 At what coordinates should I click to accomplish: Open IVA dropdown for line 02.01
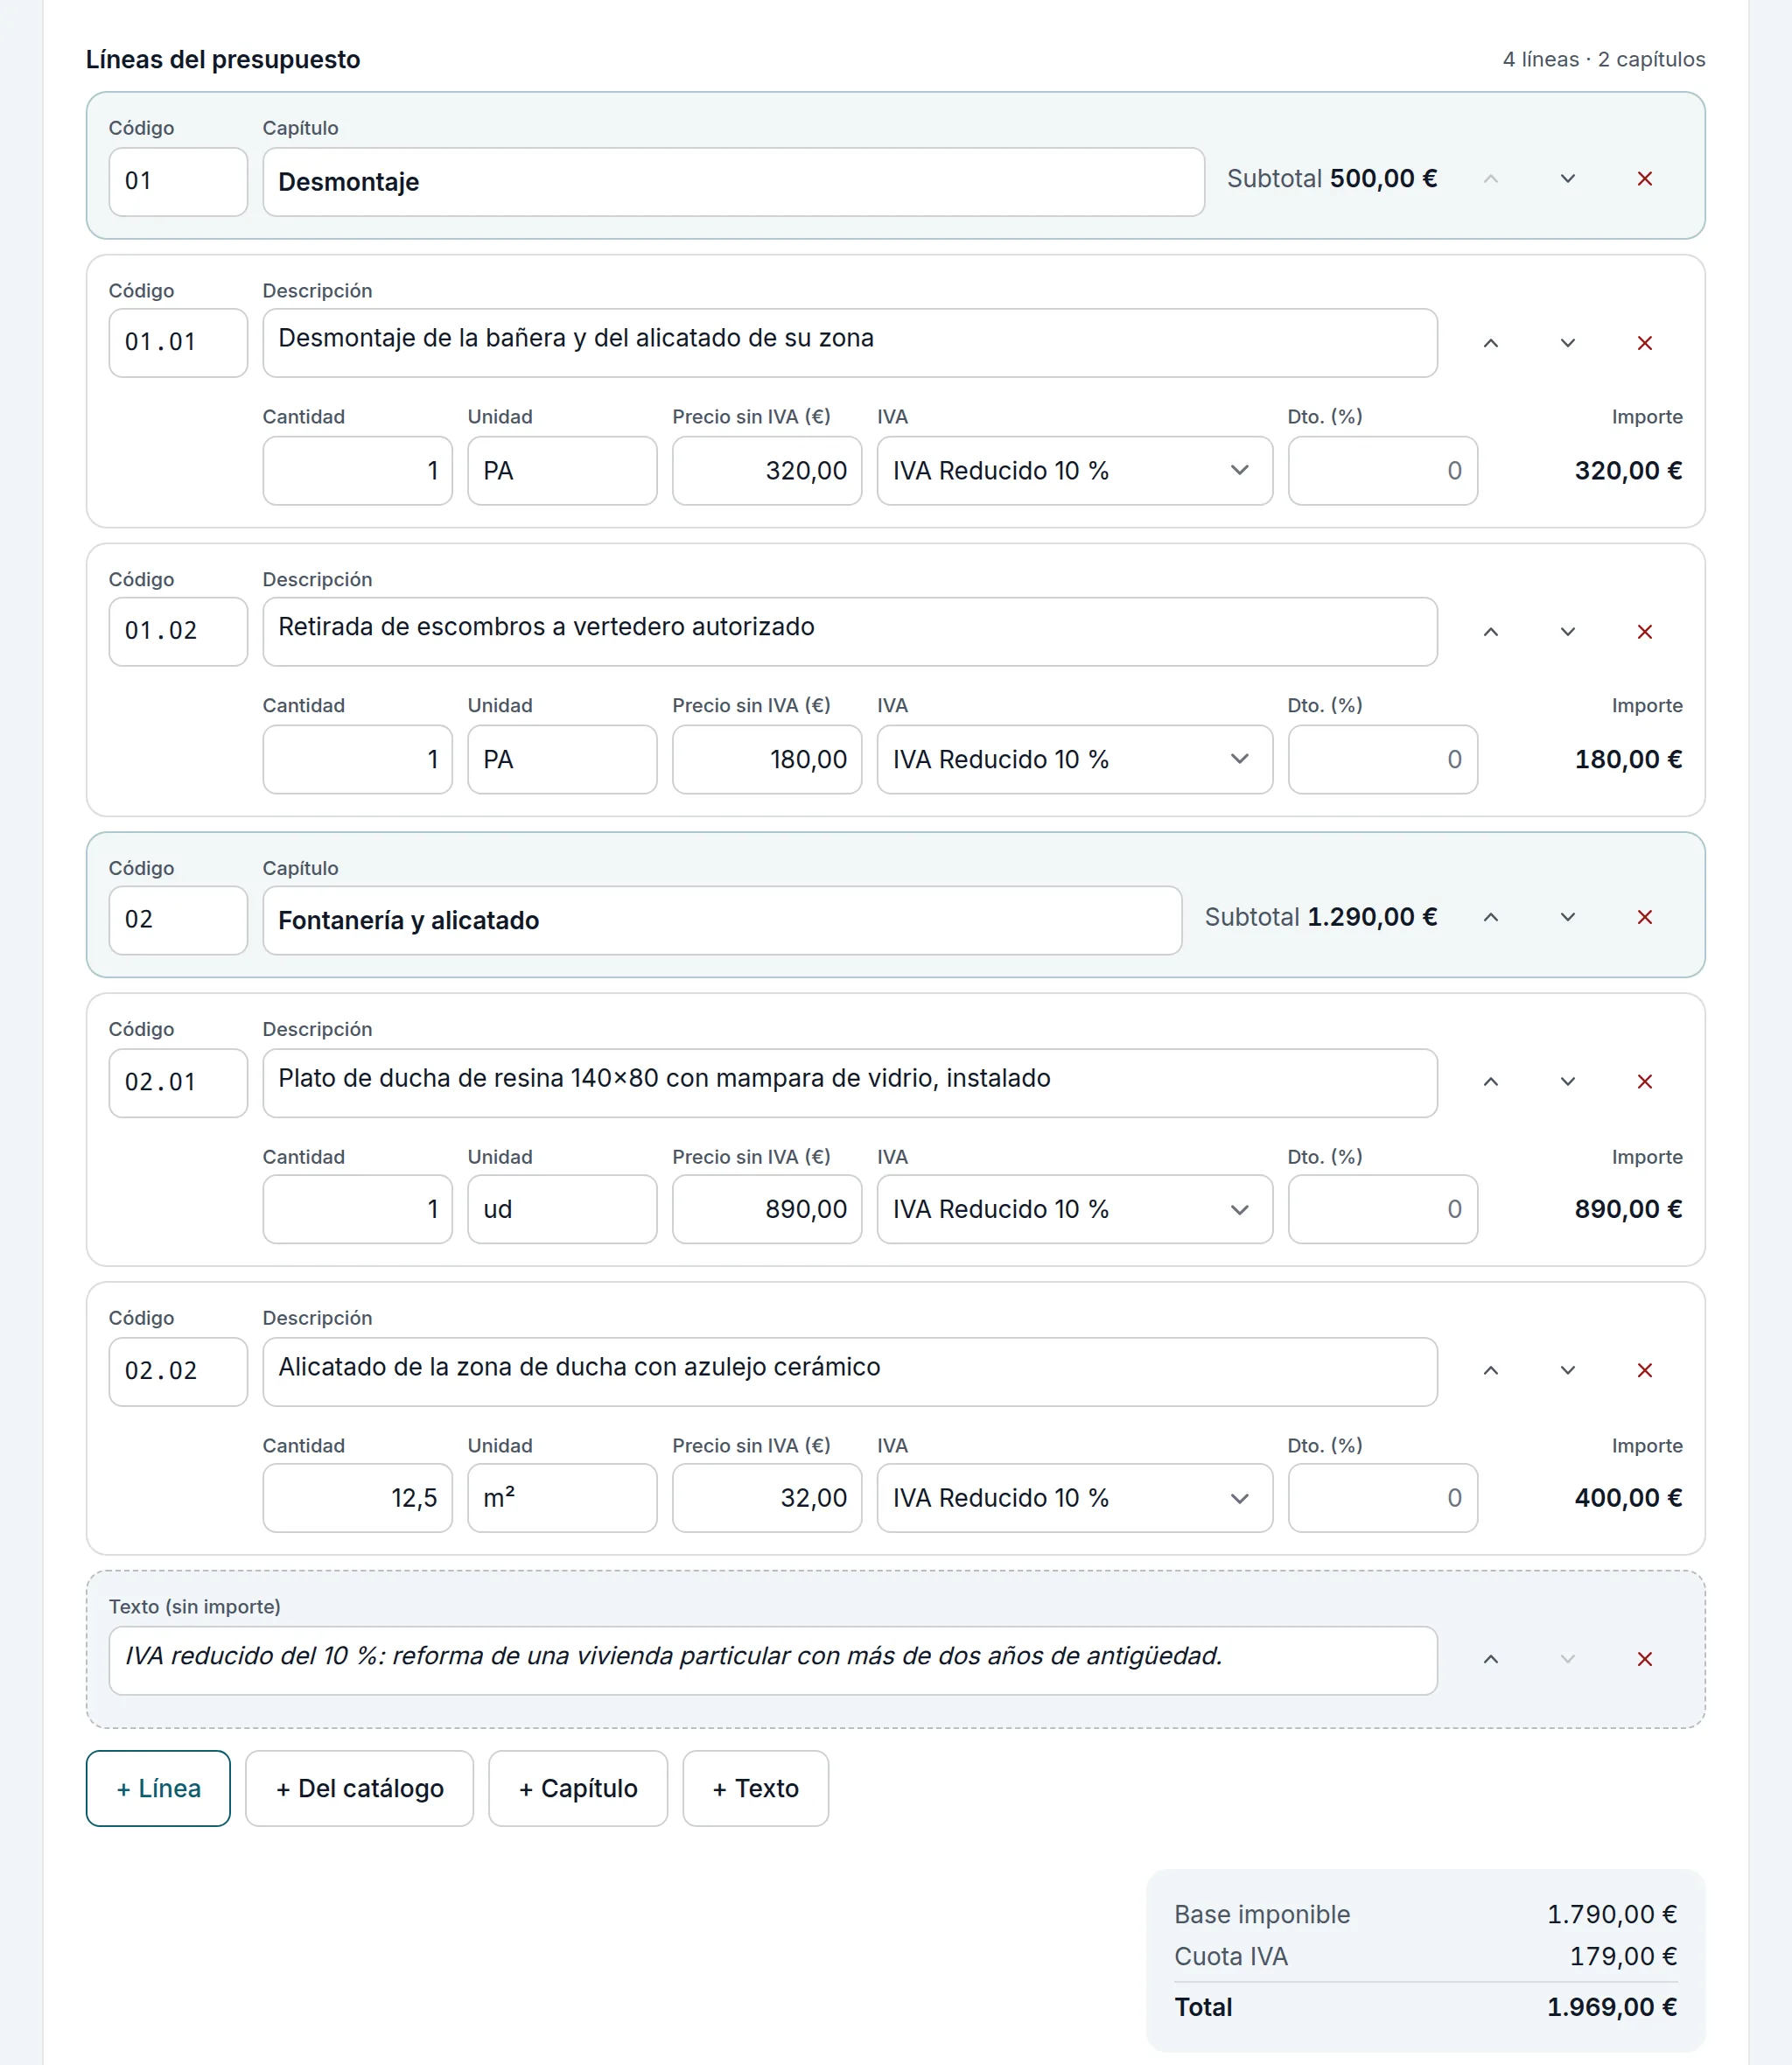coord(1074,1209)
